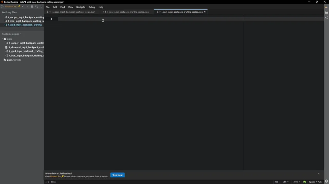Open 4_copper_ingot file in data folder
The image size is (329, 184).
click(x=25, y=43)
